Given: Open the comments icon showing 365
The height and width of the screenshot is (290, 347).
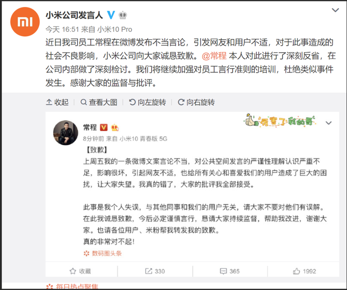Looking at the screenshot, I should point(230,271).
